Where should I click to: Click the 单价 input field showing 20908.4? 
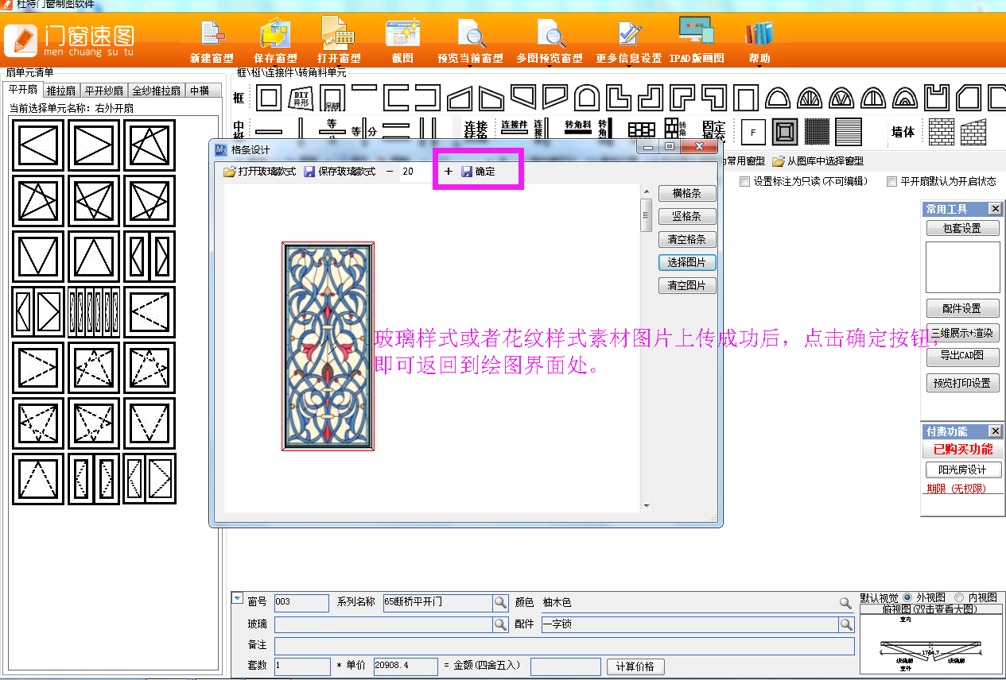[405, 666]
